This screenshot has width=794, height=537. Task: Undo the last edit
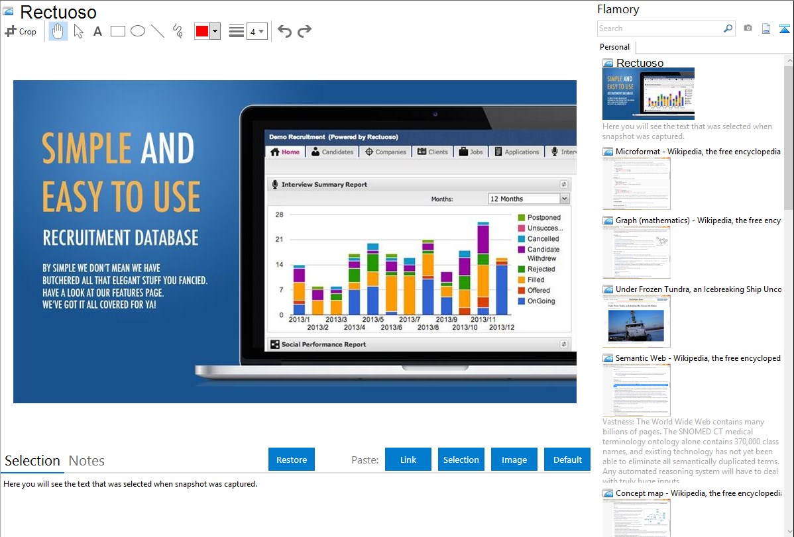pos(284,31)
